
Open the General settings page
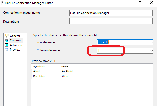pyautogui.click(x=15, y=36)
